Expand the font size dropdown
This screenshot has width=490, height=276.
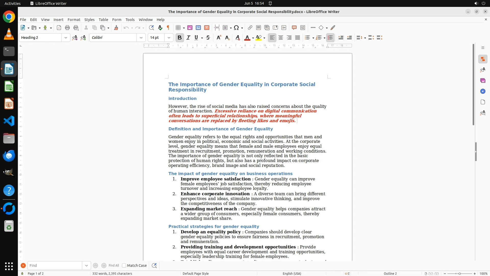(x=169, y=38)
